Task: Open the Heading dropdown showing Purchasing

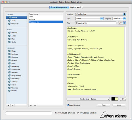Action: [x=101, y=14]
